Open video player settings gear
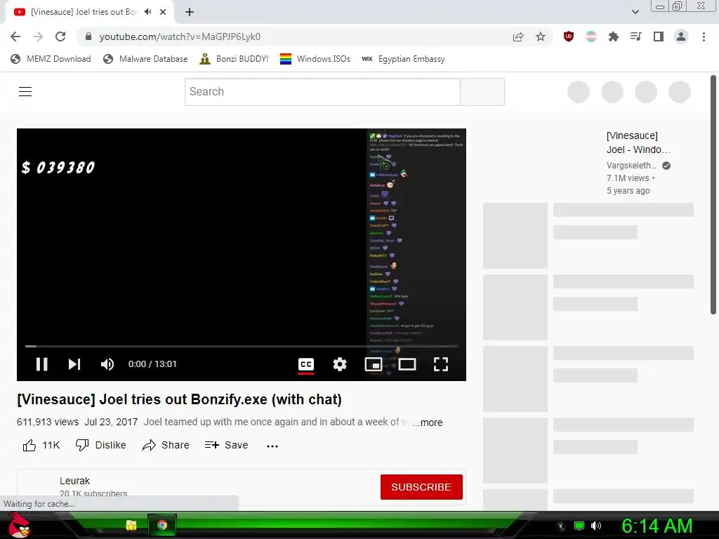The width and height of the screenshot is (719, 539). tap(340, 364)
